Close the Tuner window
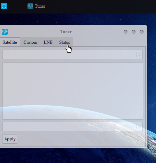This screenshot has width=156, height=163. click(x=142, y=32)
